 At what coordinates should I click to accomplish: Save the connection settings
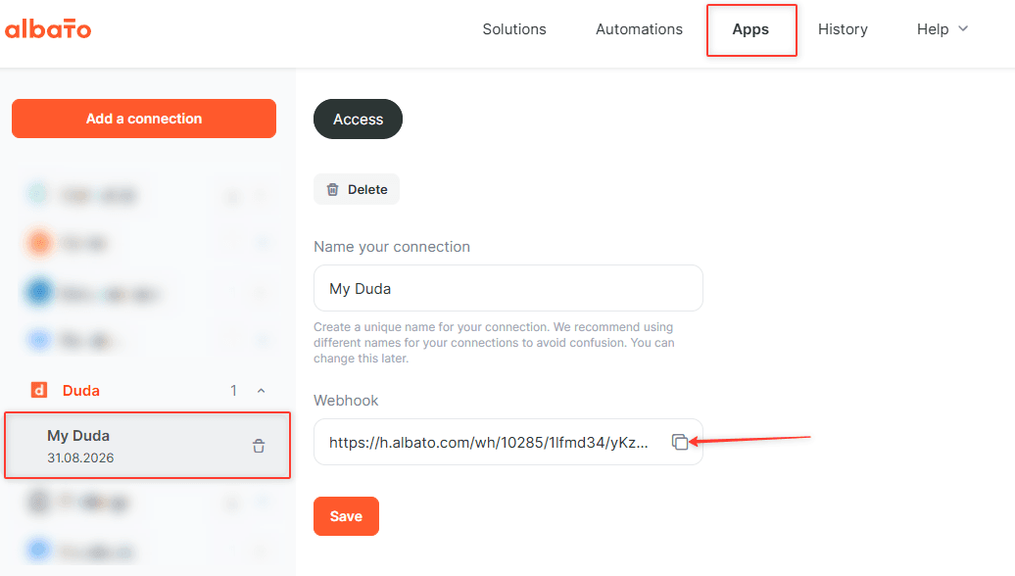coord(346,516)
